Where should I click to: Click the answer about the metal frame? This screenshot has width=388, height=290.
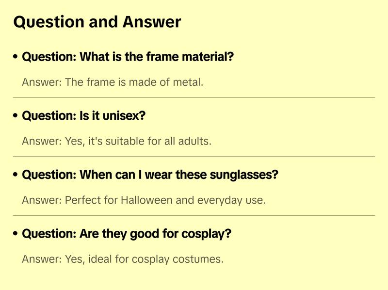point(113,82)
